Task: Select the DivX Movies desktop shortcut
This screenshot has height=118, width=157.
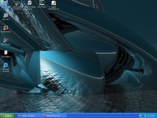Action: point(6,41)
